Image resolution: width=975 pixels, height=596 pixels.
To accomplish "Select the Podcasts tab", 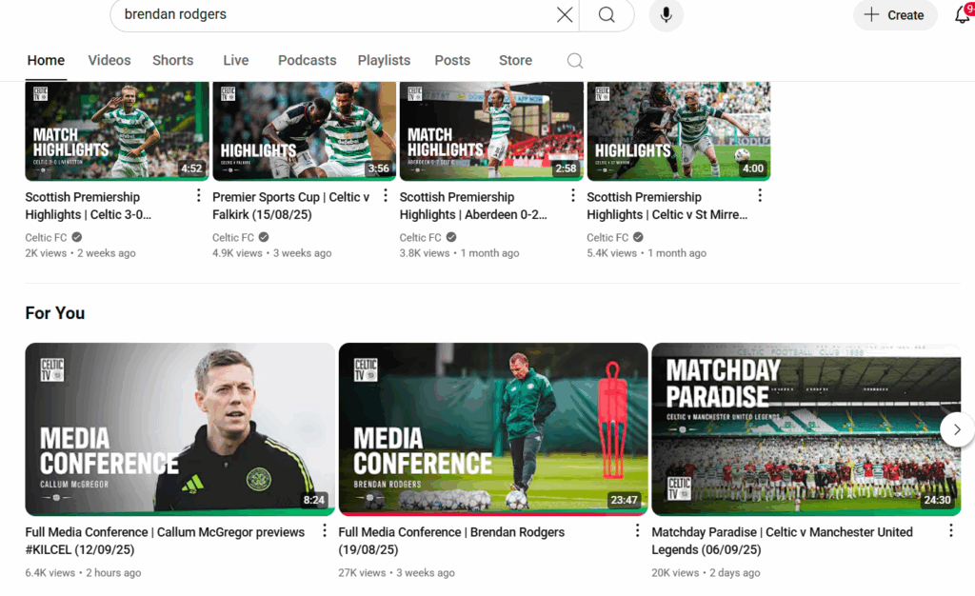I will 308,60.
